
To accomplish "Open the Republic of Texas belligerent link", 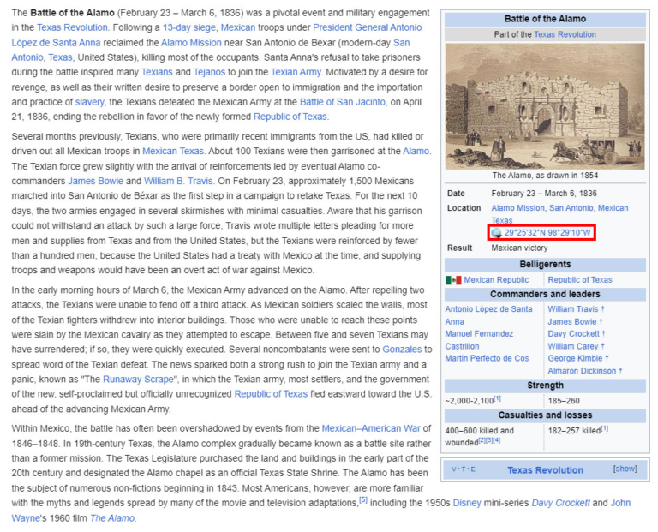I will pyautogui.click(x=580, y=280).
